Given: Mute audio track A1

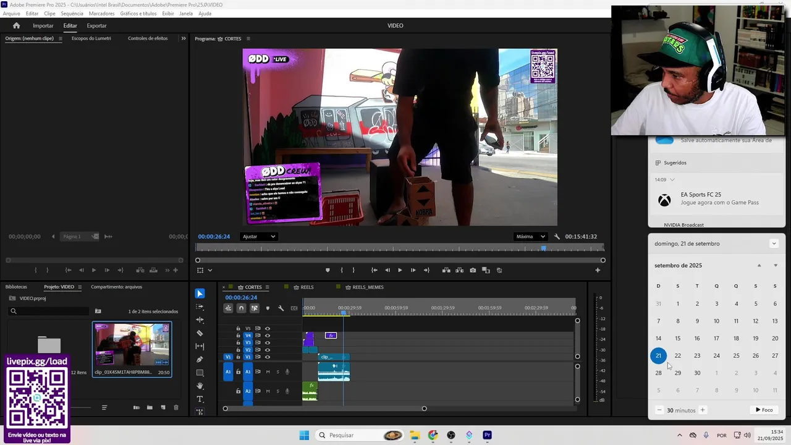Looking at the screenshot, I should coord(268,371).
